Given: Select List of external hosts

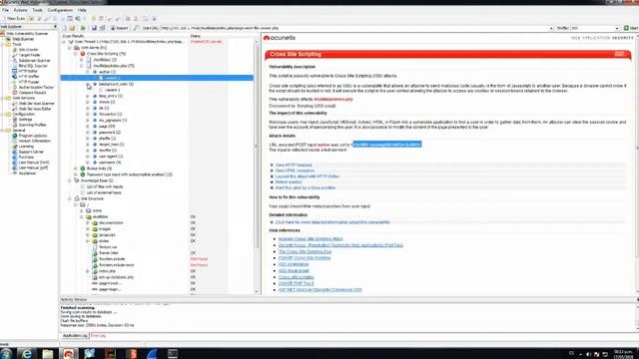Looking at the screenshot, I should point(104,192).
